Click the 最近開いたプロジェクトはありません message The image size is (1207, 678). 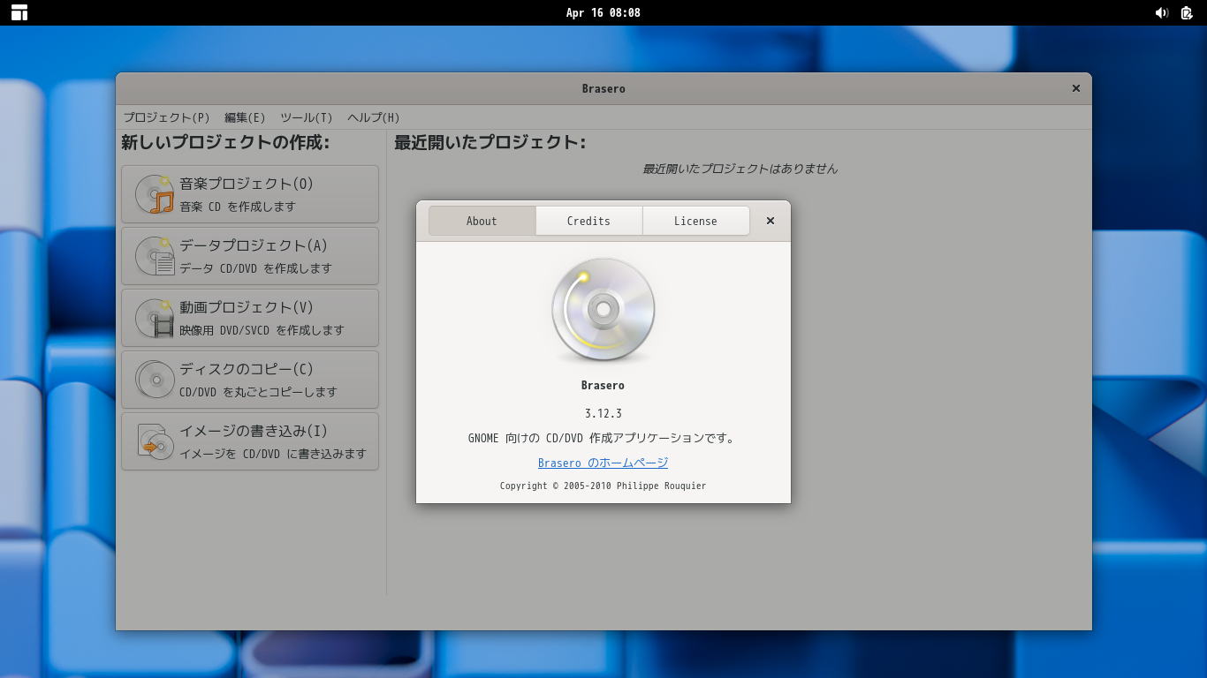tap(740, 169)
